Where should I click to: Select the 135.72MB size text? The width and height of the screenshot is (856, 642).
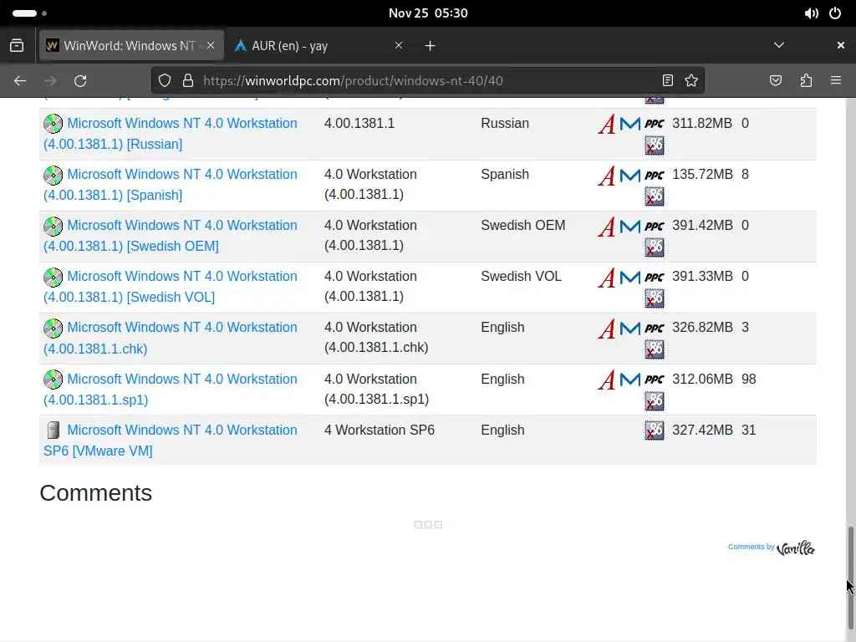coord(702,175)
